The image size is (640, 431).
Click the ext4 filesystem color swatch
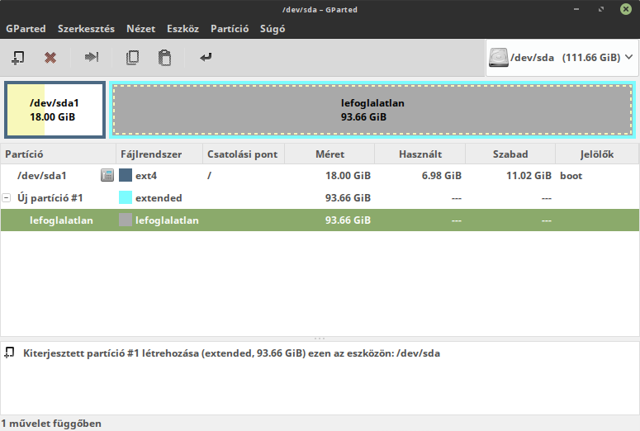pyautogui.click(x=126, y=176)
